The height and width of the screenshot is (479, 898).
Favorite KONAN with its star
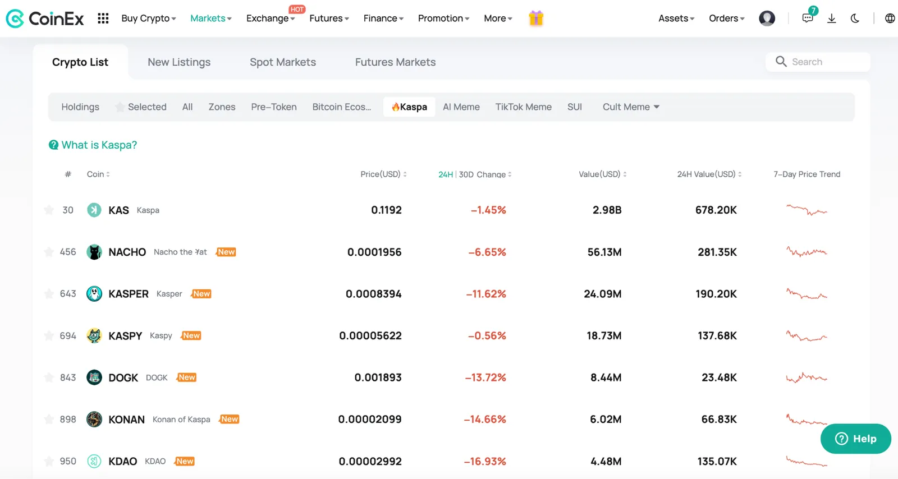click(x=49, y=419)
